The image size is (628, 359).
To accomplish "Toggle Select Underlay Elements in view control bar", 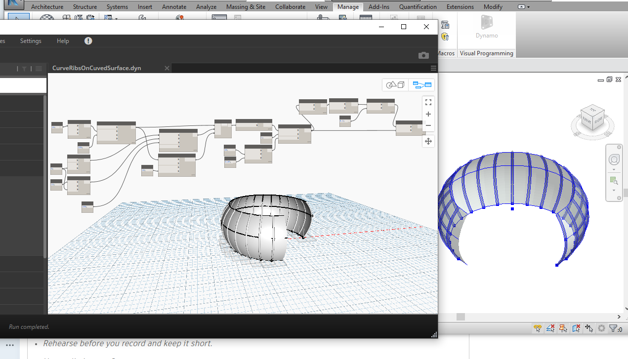I will (x=550, y=328).
